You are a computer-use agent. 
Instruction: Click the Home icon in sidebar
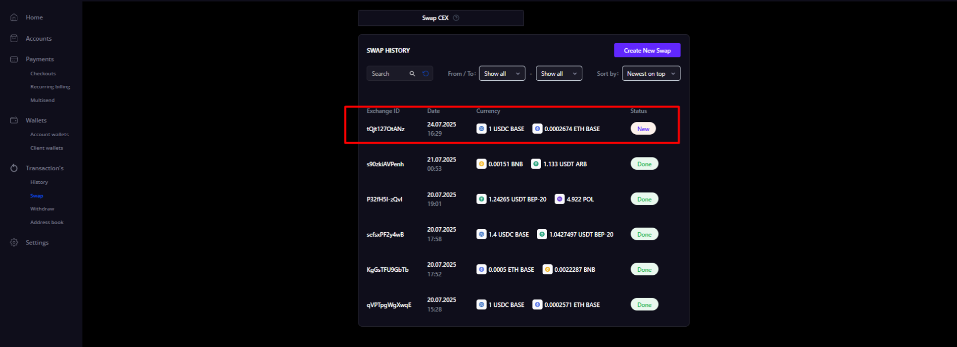click(14, 17)
